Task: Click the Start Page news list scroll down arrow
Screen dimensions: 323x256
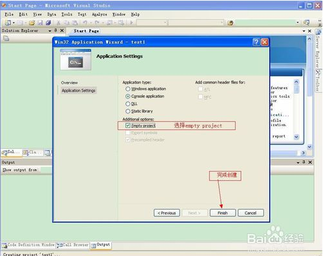Action: point(297,137)
